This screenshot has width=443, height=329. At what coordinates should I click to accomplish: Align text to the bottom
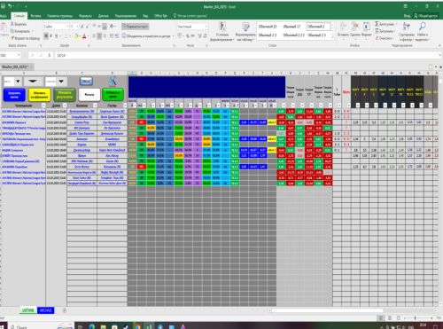(105, 27)
